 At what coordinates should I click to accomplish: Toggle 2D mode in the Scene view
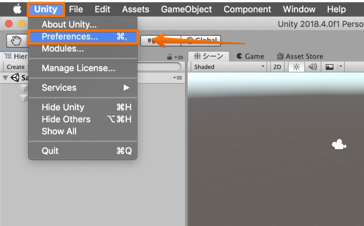click(277, 67)
